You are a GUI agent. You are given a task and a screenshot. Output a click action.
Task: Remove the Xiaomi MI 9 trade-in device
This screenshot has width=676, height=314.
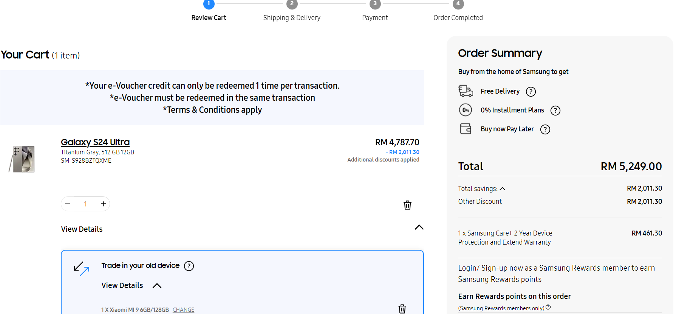click(x=402, y=309)
